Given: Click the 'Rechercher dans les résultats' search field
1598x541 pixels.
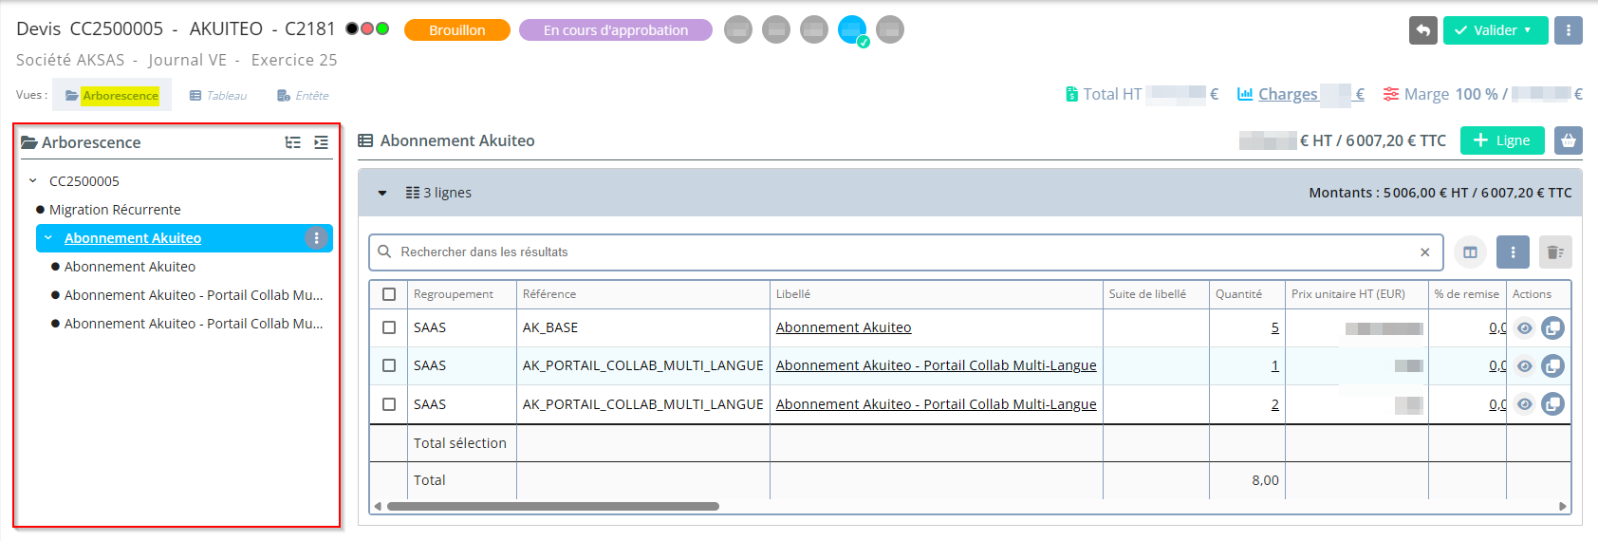Looking at the screenshot, I should point(906,252).
